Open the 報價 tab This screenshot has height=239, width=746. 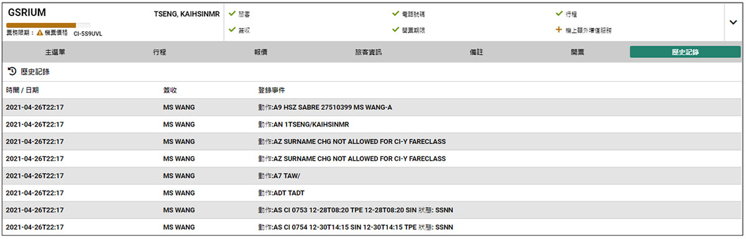260,52
